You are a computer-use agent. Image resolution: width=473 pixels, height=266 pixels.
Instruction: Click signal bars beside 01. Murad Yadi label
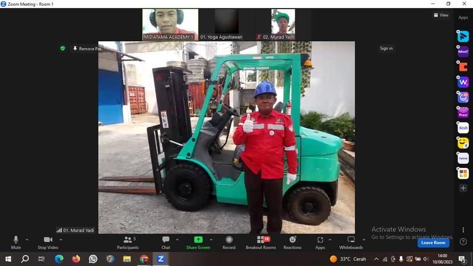click(59, 230)
